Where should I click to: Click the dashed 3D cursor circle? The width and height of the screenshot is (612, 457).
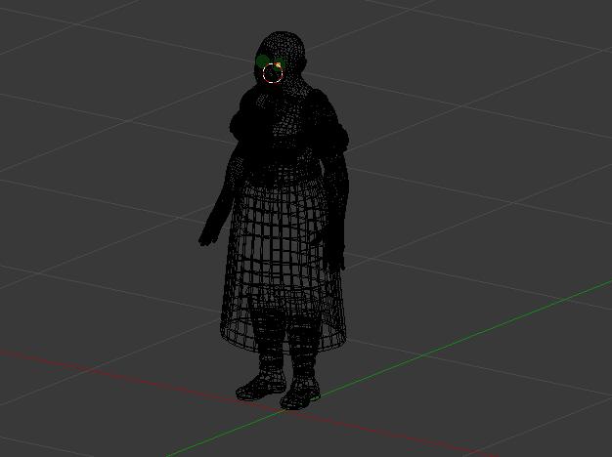point(273,73)
